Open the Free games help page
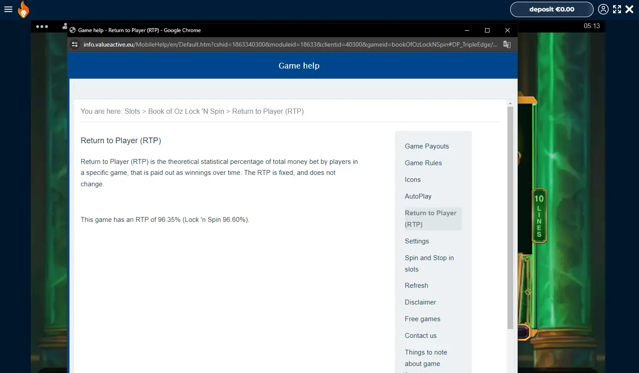Image resolution: width=639 pixels, height=373 pixels. click(422, 319)
